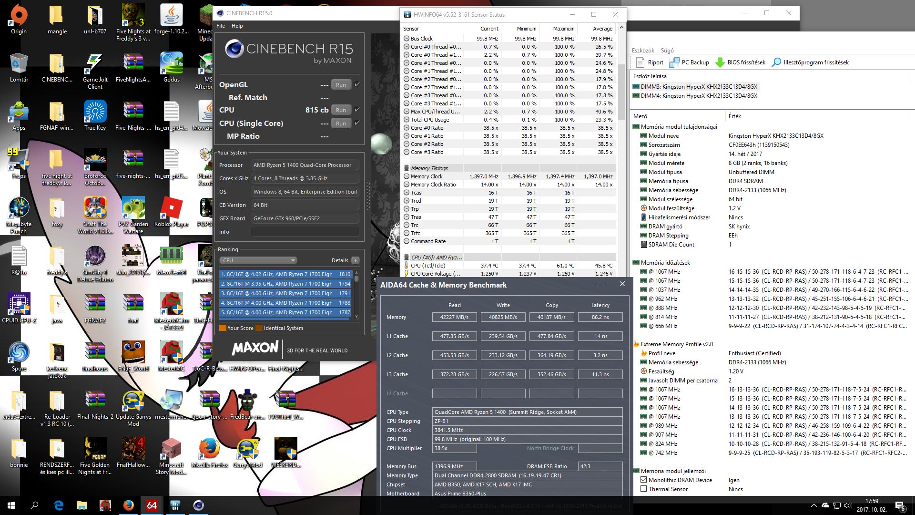Image resolution: width=915 pixels, height=515 pixels.
Task: Toggle Thermal Sensor checkbox
Action: point(643,489)
